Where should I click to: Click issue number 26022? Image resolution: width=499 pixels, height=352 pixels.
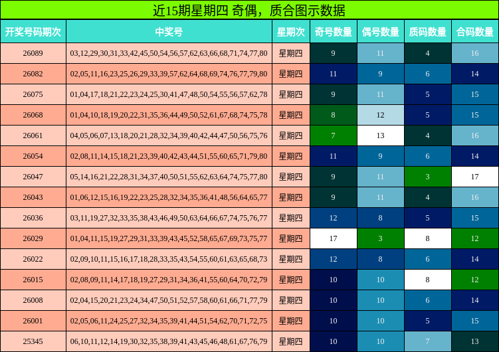(33, 259)
